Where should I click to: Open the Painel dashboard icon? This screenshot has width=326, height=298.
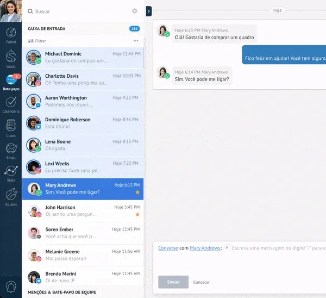(11, 33)
